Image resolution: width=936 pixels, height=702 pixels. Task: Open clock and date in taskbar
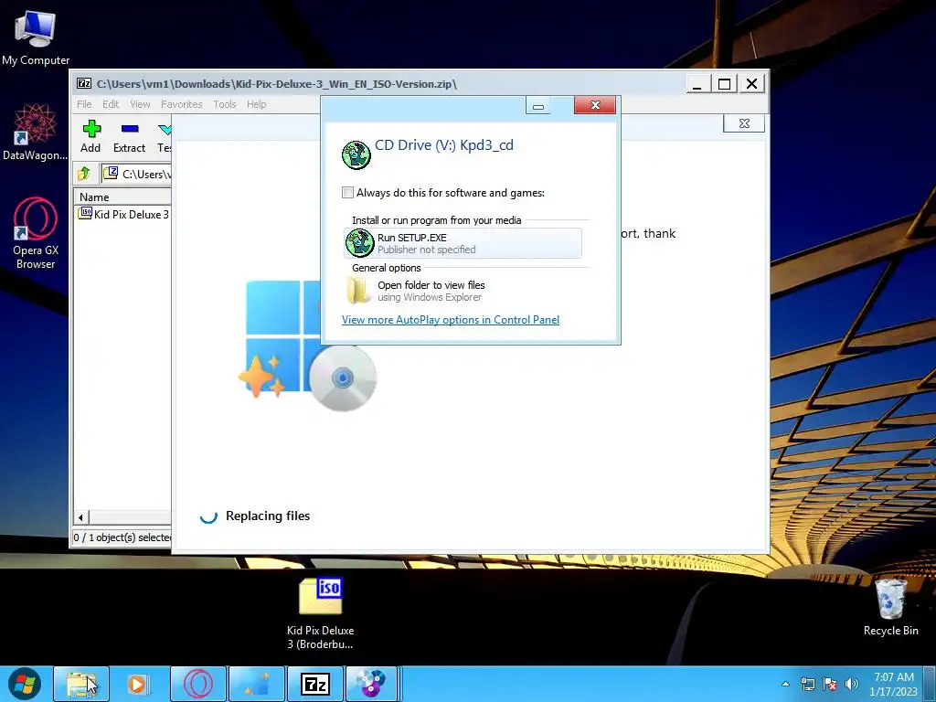(894, 684)
